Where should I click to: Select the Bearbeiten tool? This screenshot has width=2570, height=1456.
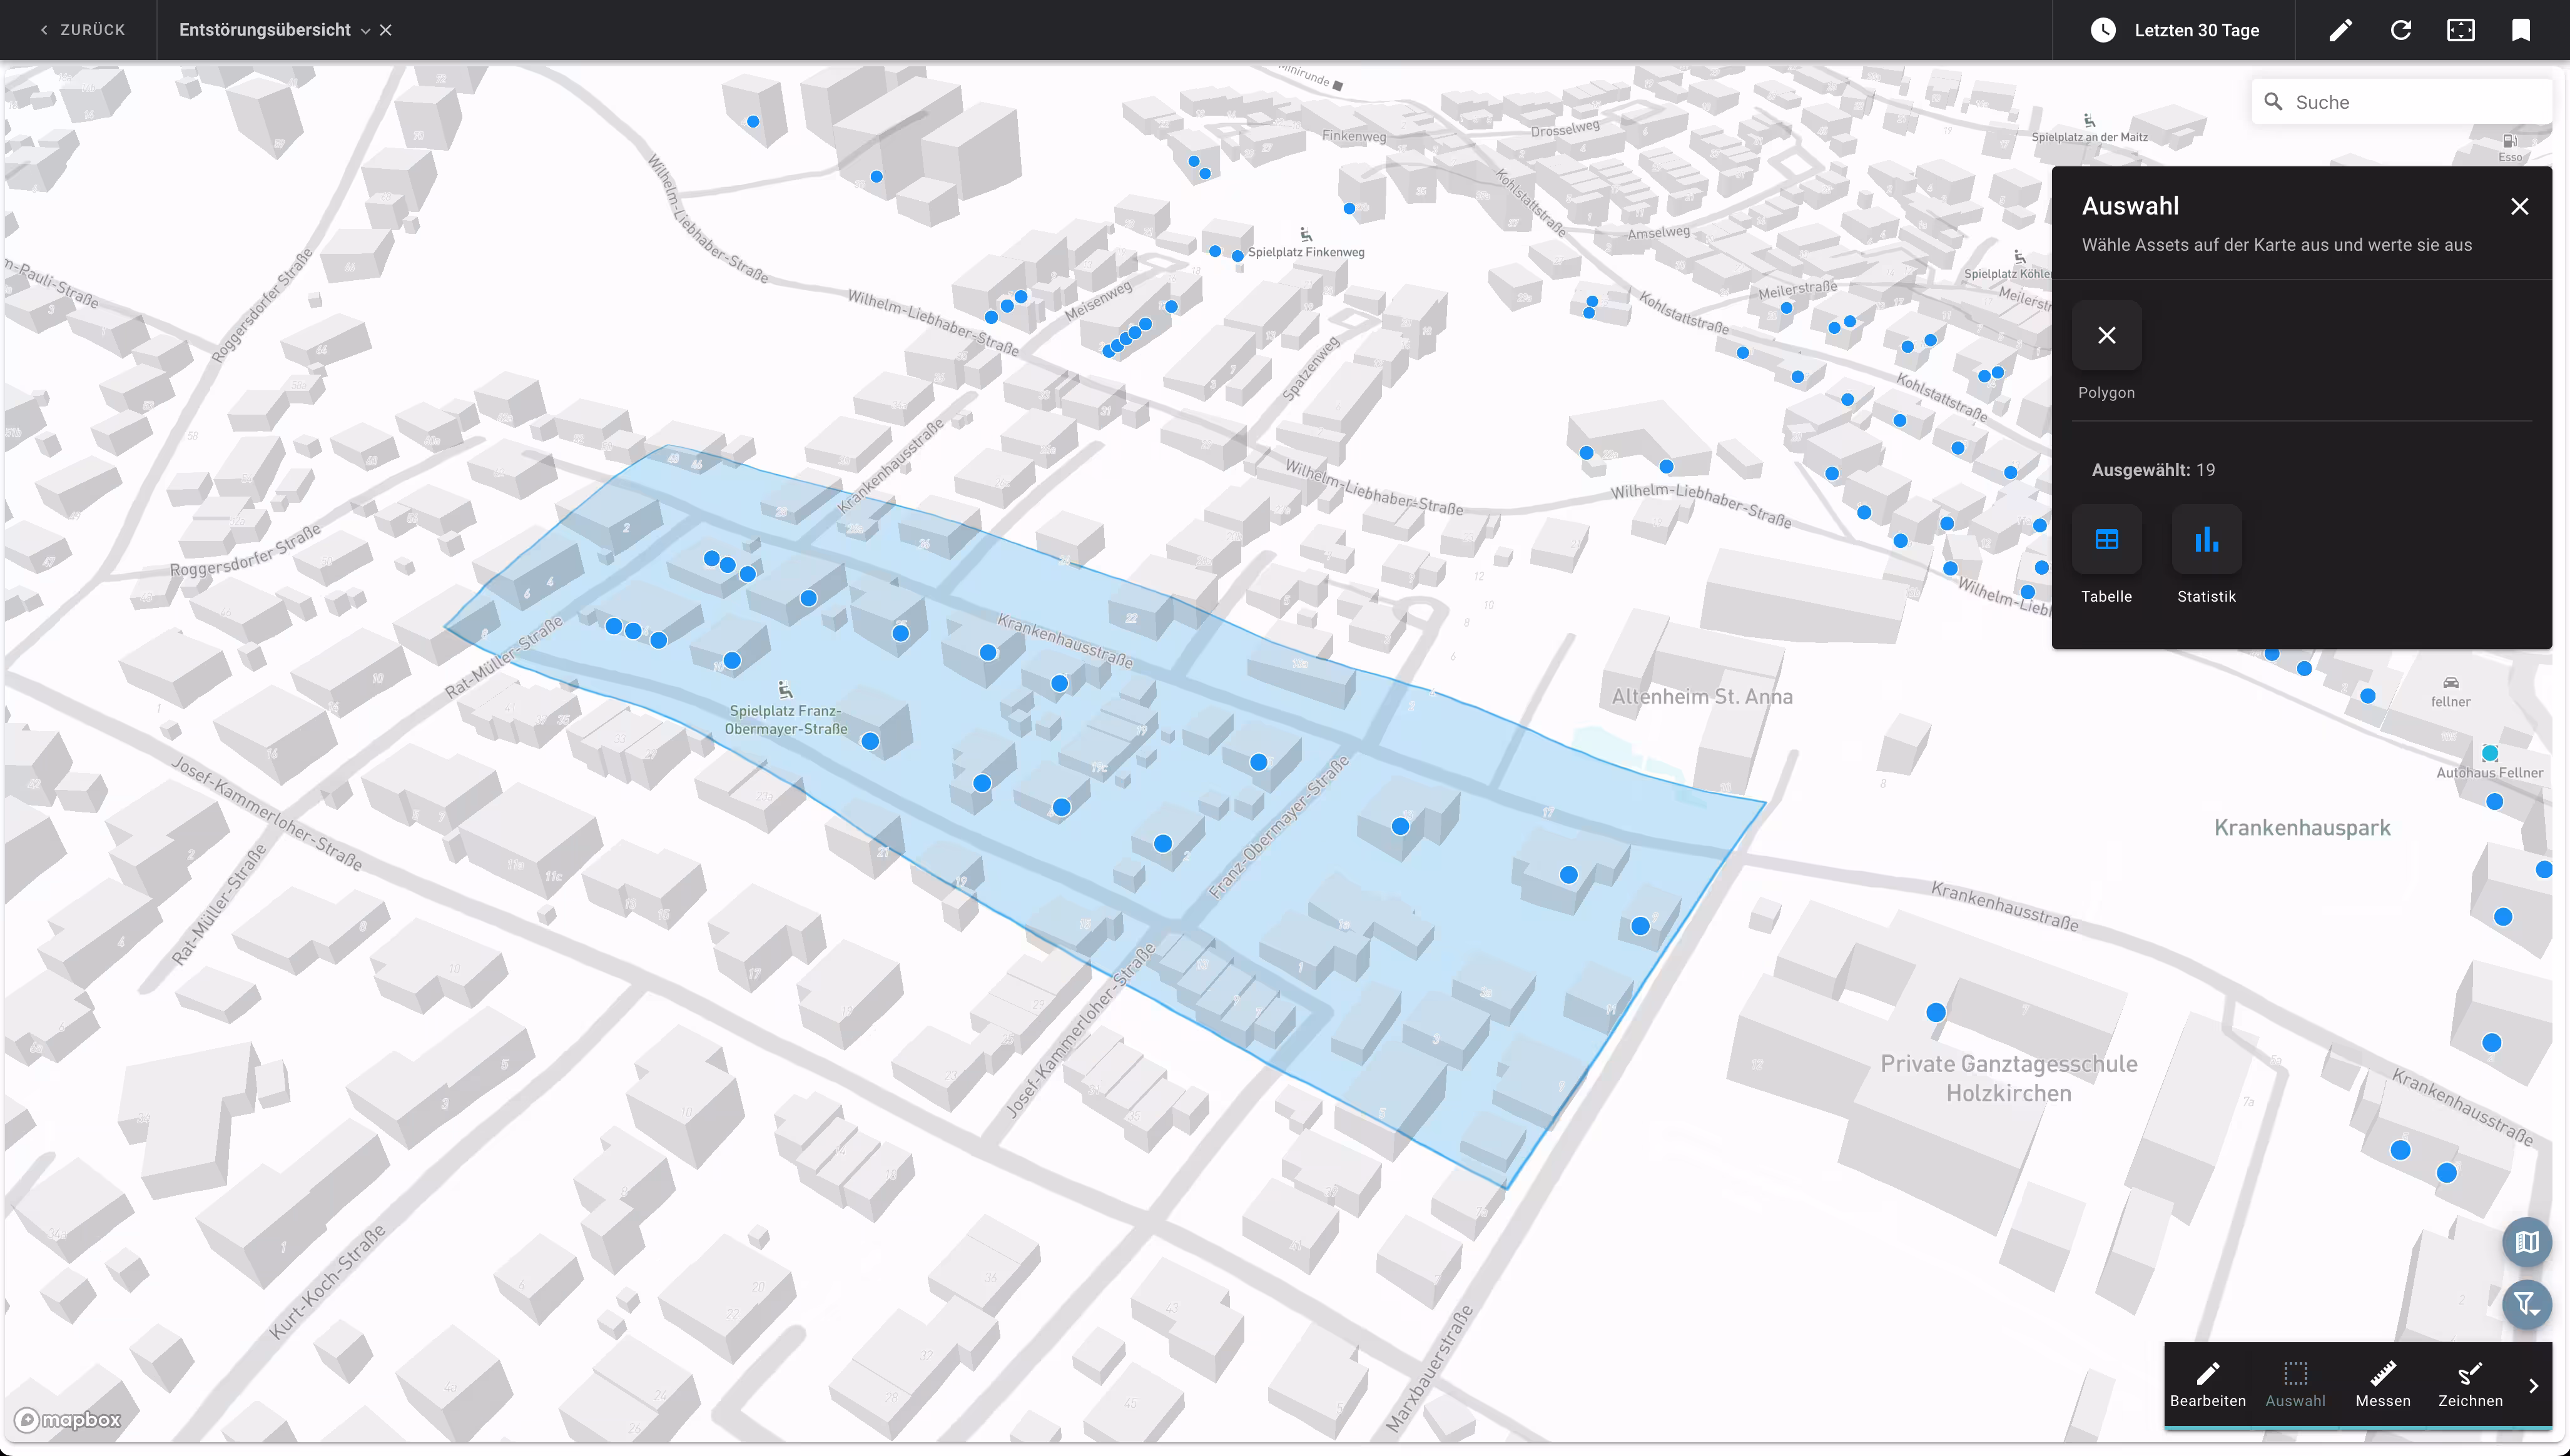pyautogui.click(x=2207, y=1384)
